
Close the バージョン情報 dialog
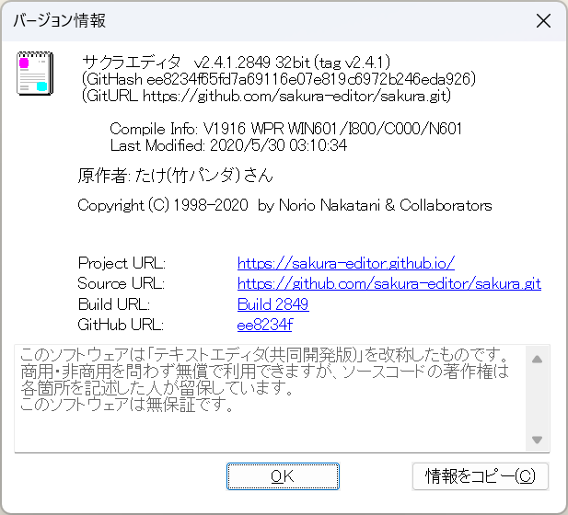point(543,20)
